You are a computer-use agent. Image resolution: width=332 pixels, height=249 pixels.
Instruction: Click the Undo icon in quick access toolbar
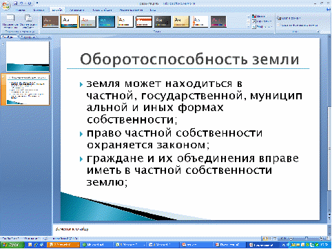[x=22, y=3]
